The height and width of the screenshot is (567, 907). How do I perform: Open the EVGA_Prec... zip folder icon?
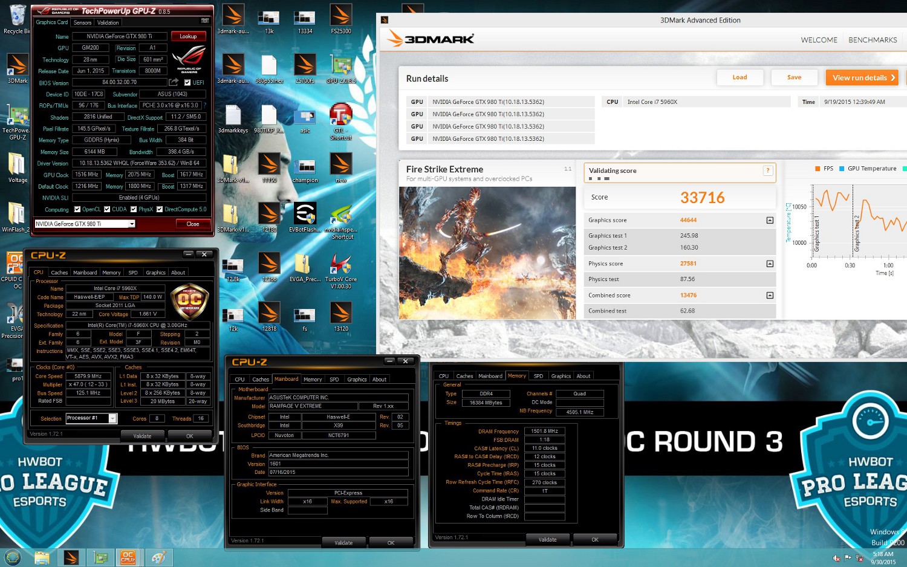click(305, 267)
